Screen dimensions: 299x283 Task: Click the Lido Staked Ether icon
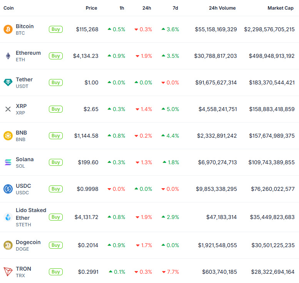coord(8,217)
